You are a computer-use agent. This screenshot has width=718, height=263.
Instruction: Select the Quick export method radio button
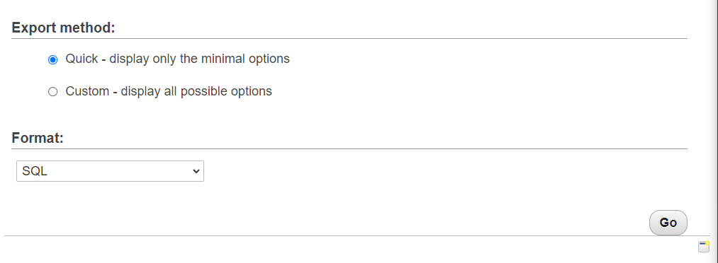(53, 60)
